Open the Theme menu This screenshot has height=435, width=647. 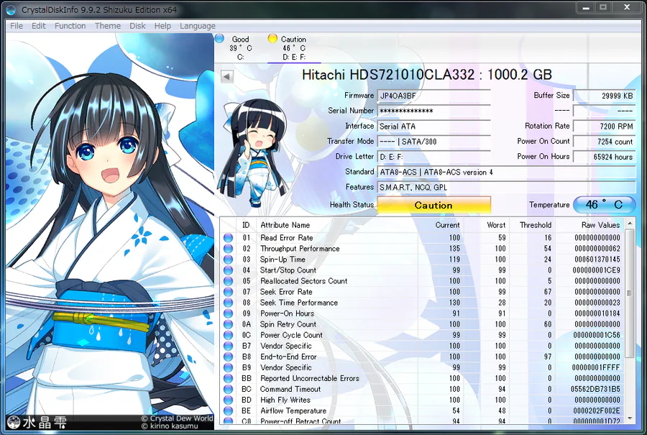pyautogui.click(x=108, y=26)
